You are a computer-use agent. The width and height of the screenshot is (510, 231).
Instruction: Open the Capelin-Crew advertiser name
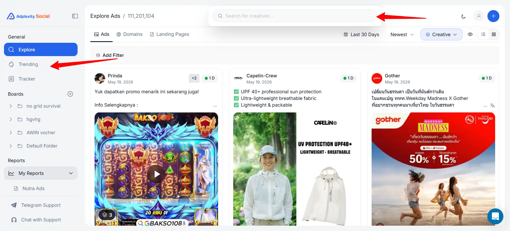[x=262, y=76]
